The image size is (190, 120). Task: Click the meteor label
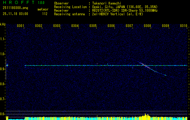click(43, 9)
